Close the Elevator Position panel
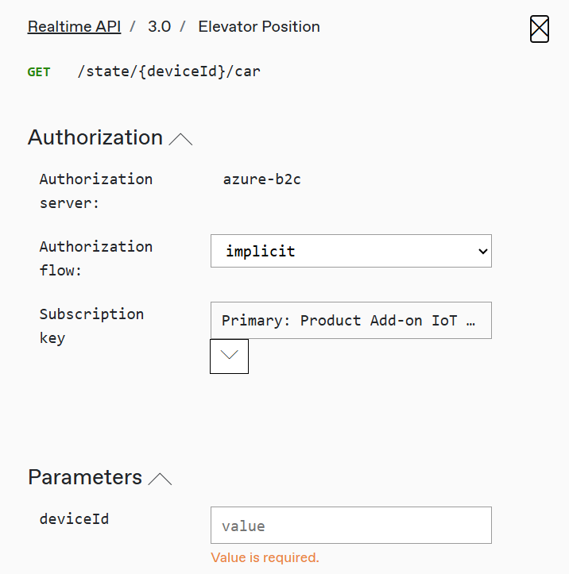 point(539,29)
